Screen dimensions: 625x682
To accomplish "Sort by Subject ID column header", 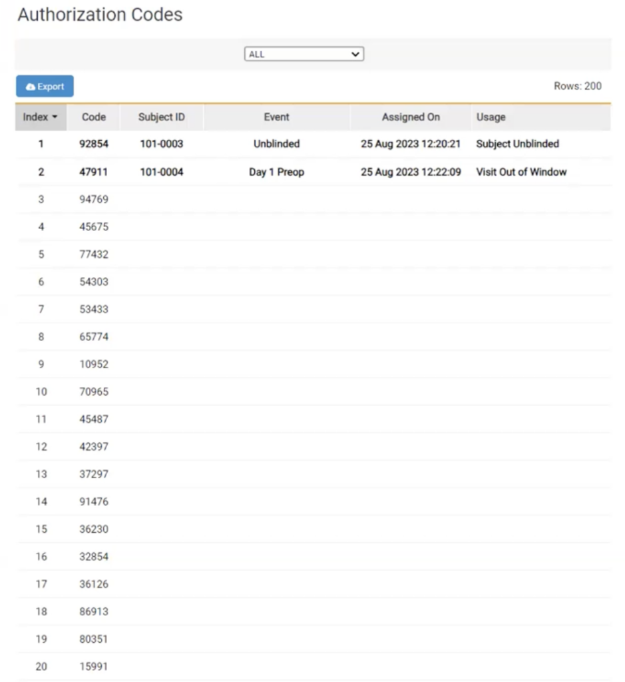I will click(x=161, y=117).
